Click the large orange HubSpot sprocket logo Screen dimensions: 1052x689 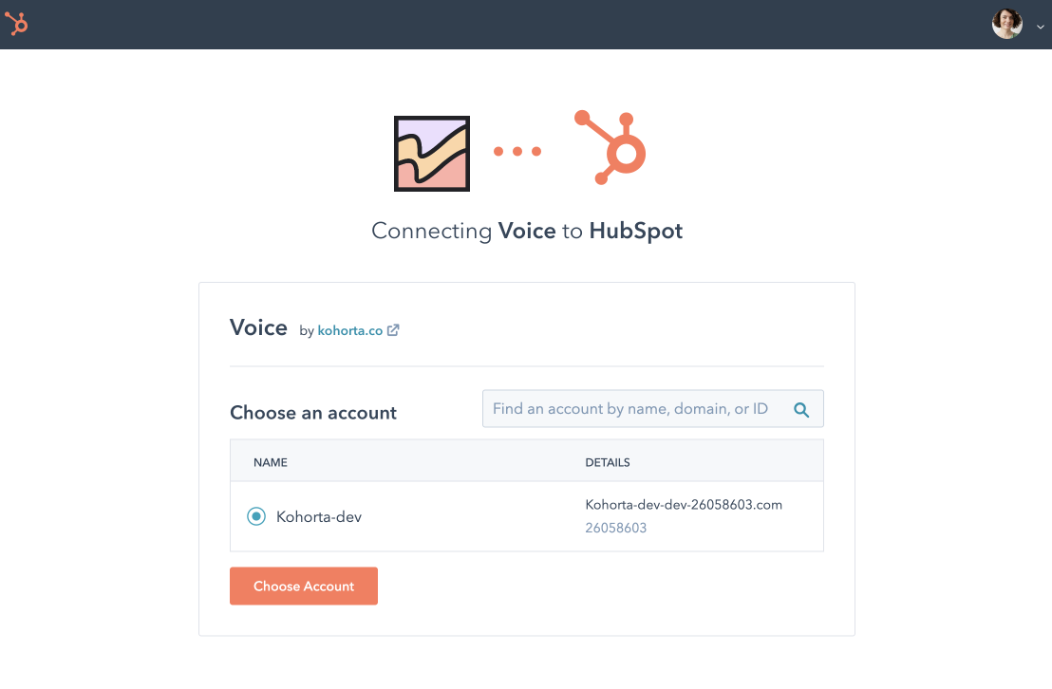click(610, 147)
